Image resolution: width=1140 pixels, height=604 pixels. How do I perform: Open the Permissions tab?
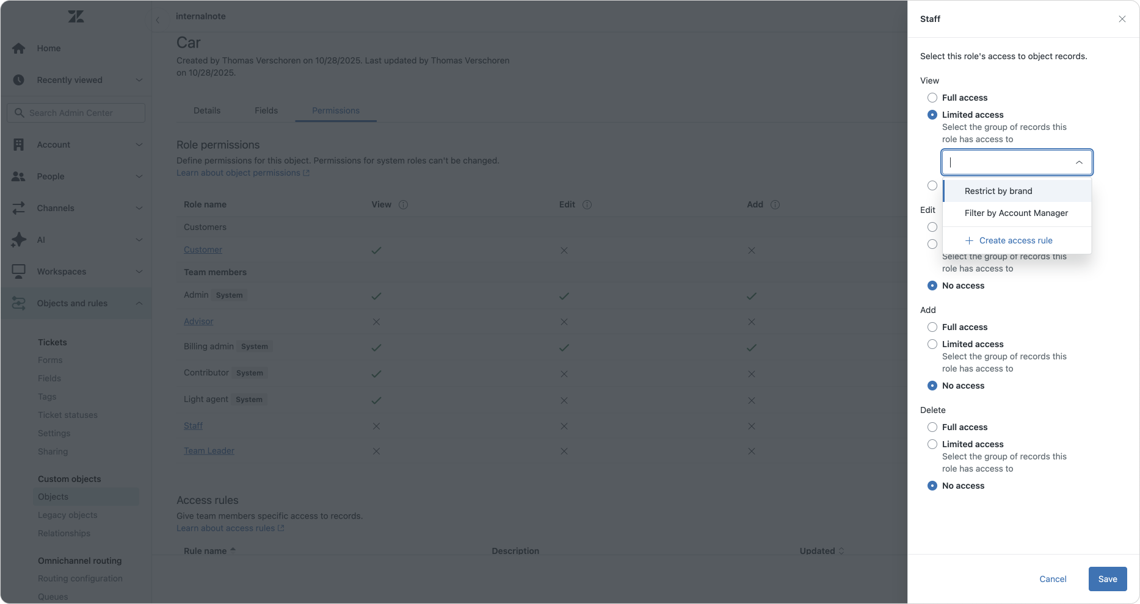(336, 110)
